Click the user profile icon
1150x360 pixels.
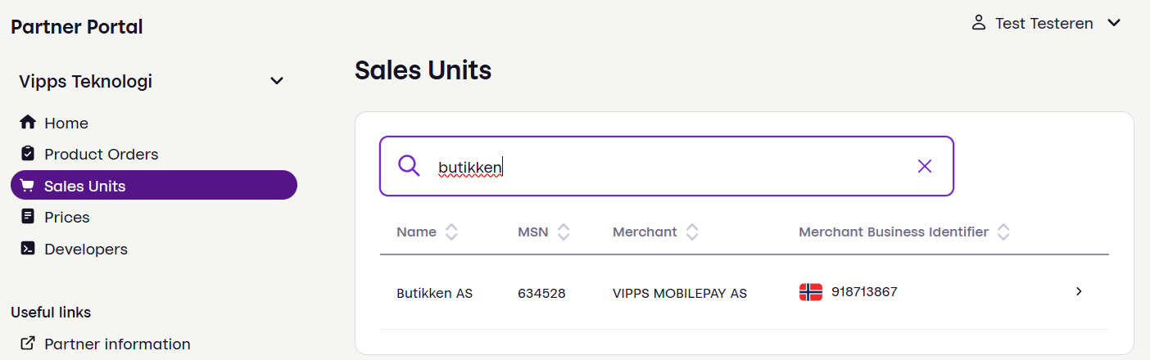click(978, 23)
